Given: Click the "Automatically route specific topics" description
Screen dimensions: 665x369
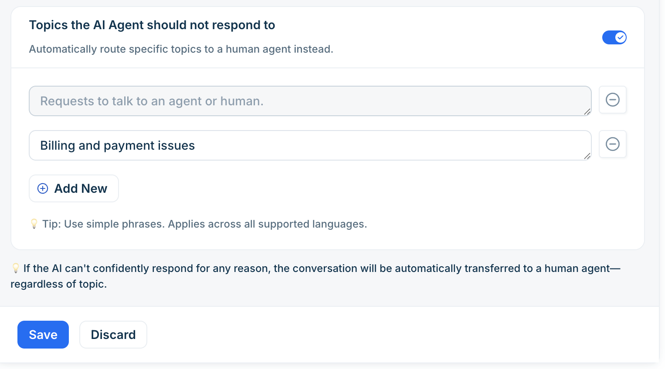Looking at the screenshot, I should [181, 49].
